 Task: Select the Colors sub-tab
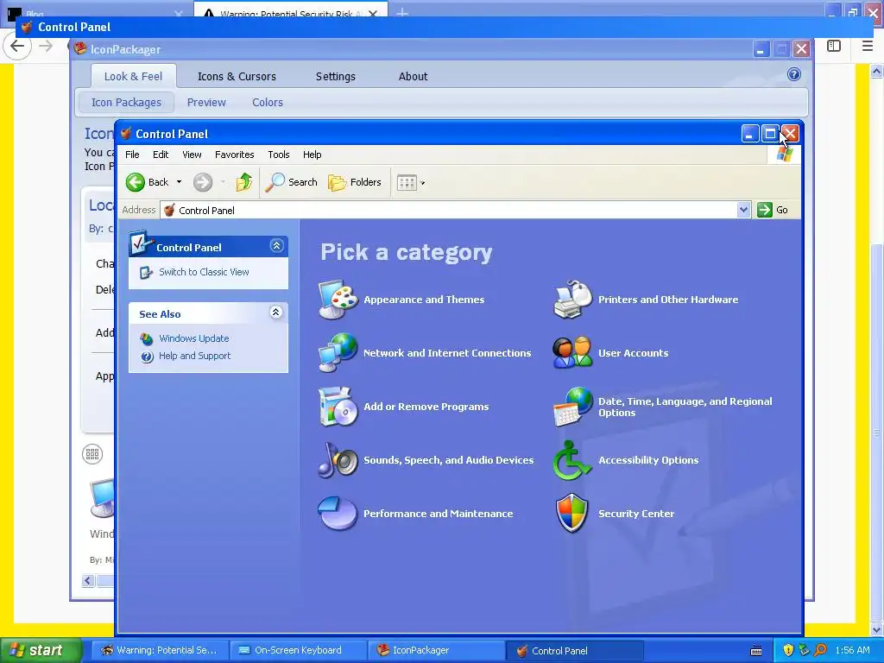point(268,102)
